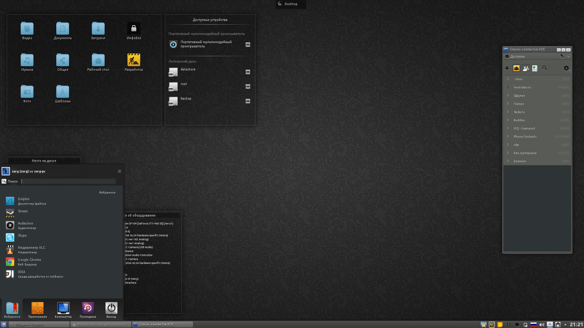The width and height of the screenshot is (584, 328).
Task: Click the edit status message pen icon
Action: click(562, 56)
